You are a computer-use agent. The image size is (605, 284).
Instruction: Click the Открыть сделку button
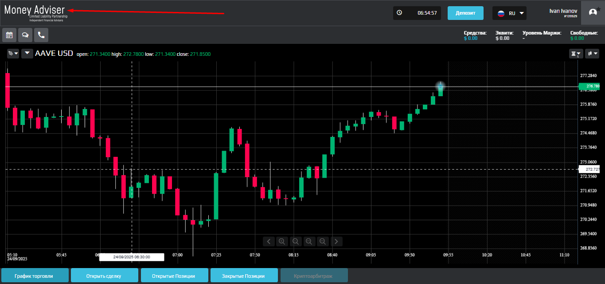[104, 276]
